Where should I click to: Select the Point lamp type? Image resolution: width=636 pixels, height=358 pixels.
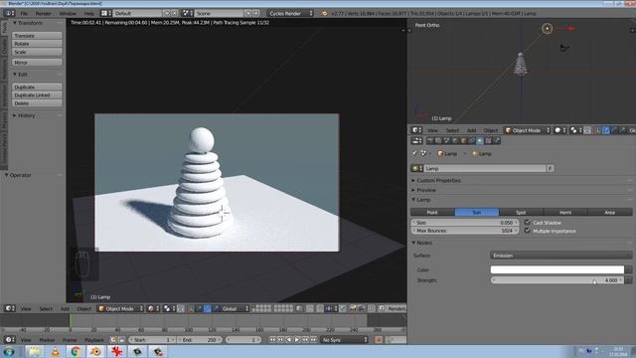point(432,212)
